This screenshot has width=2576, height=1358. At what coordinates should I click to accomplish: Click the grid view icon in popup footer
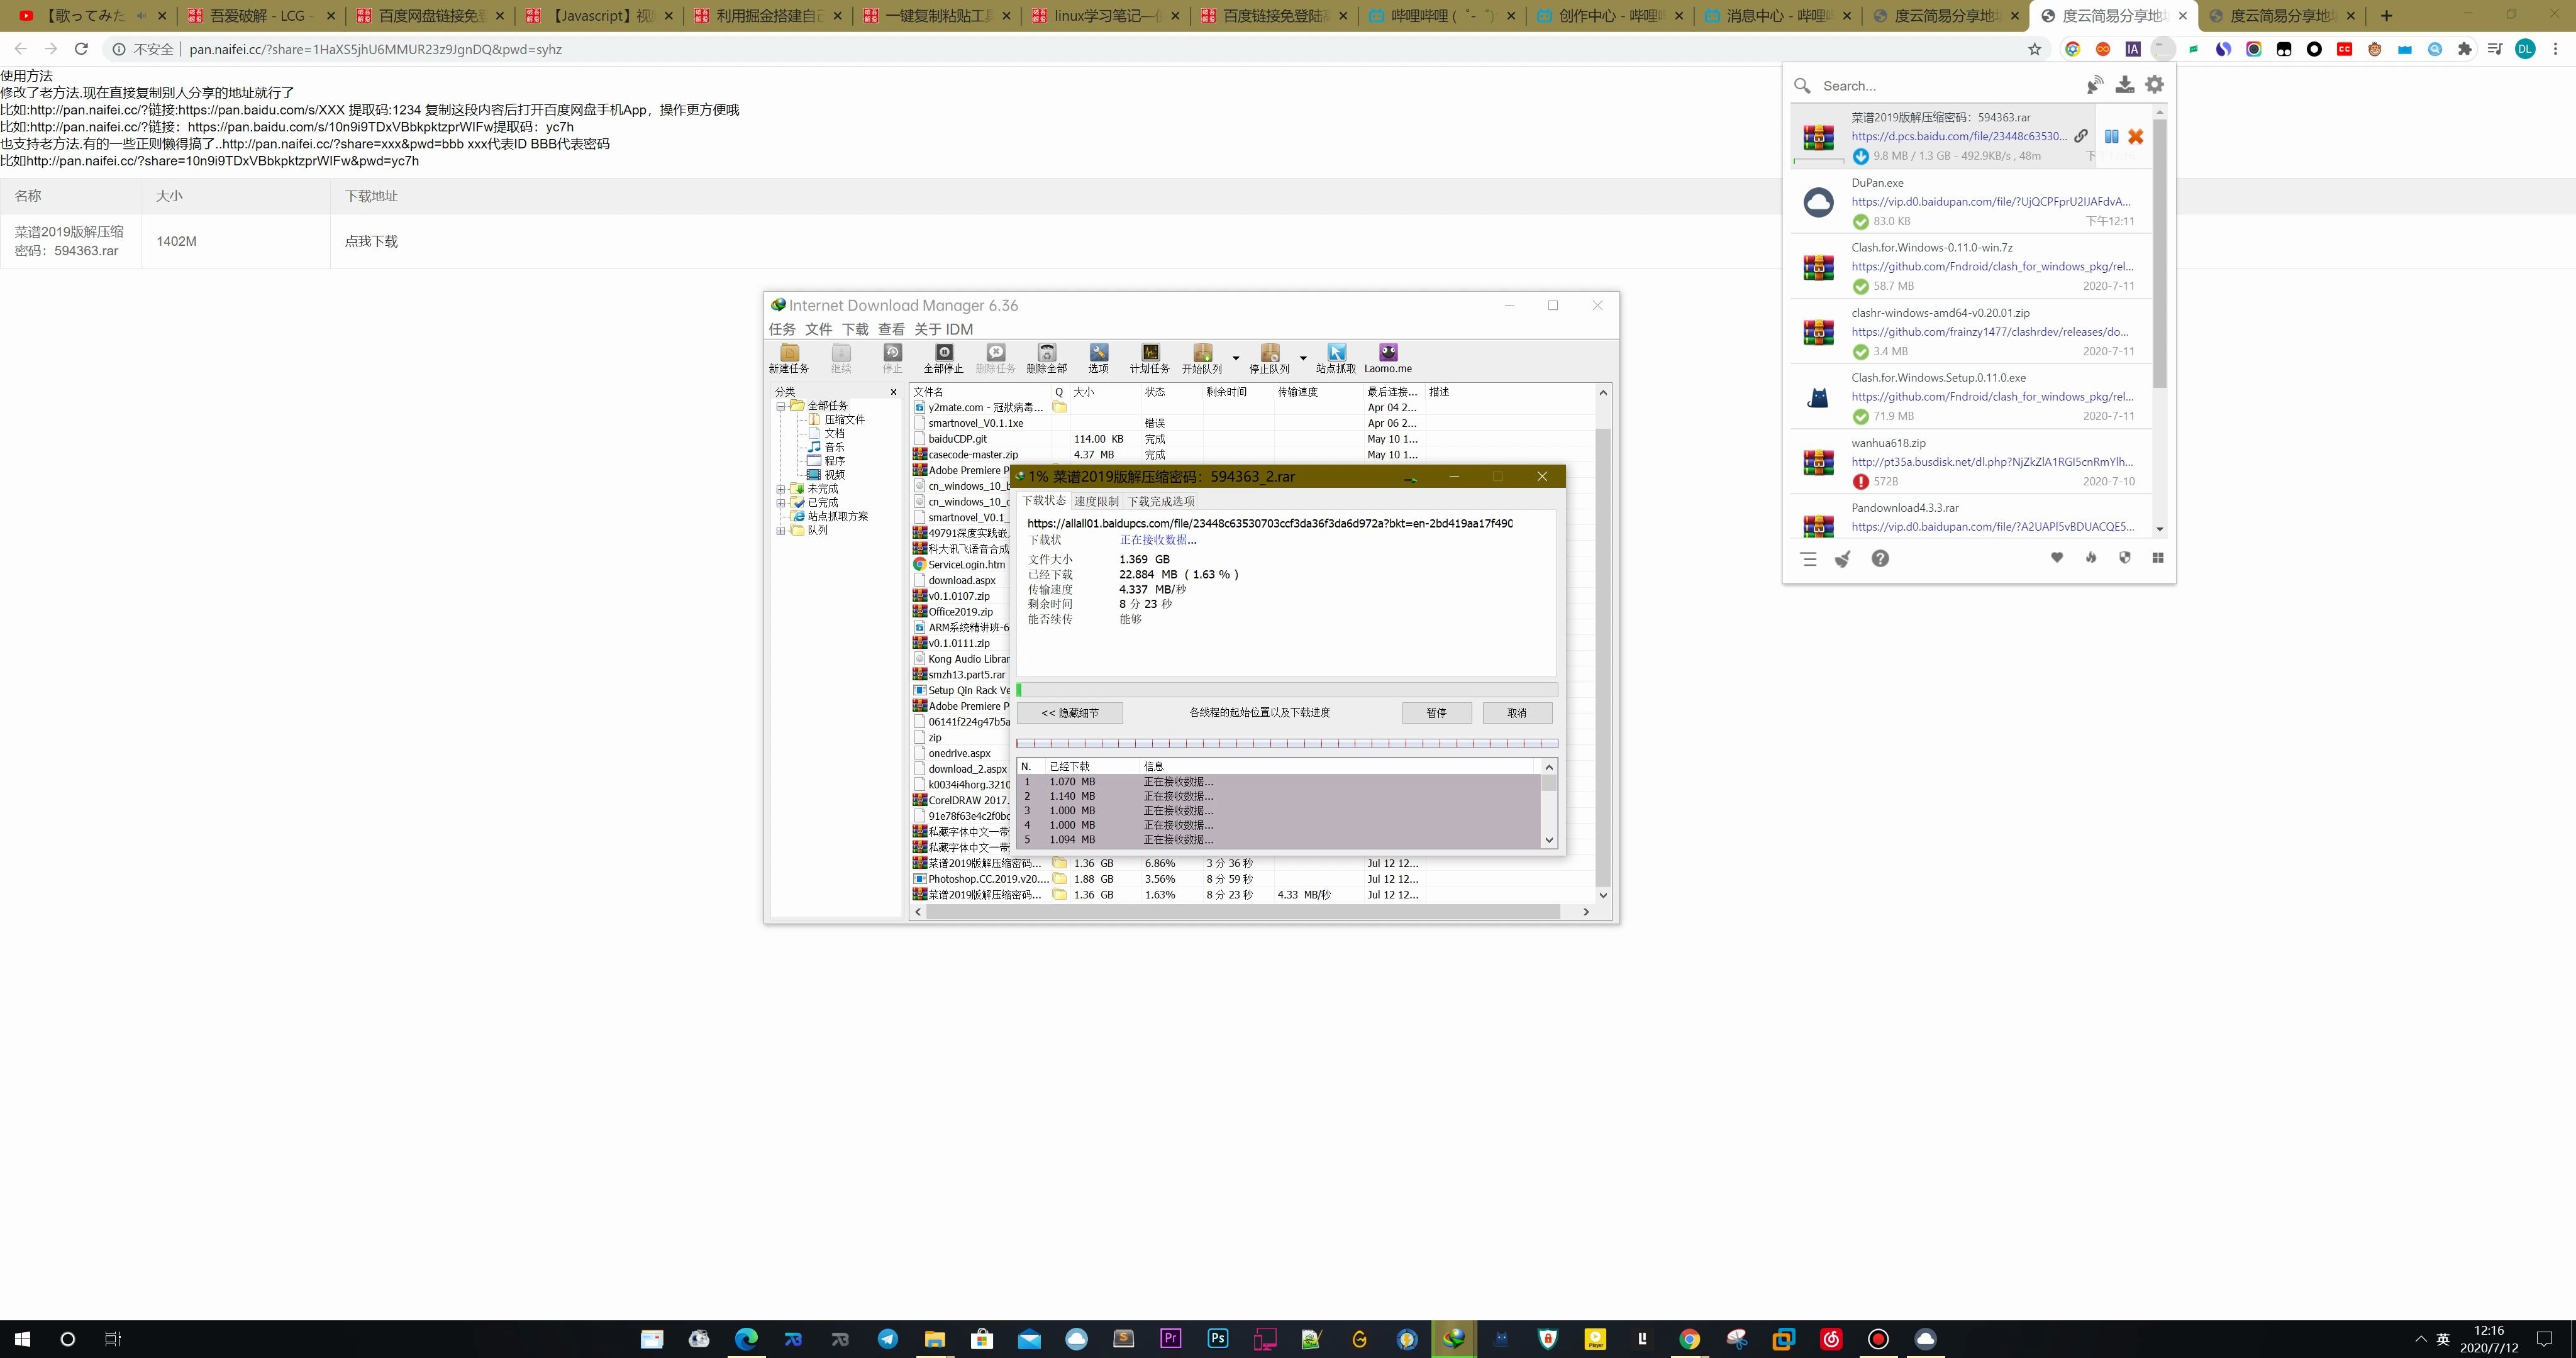pos(2158,557)
